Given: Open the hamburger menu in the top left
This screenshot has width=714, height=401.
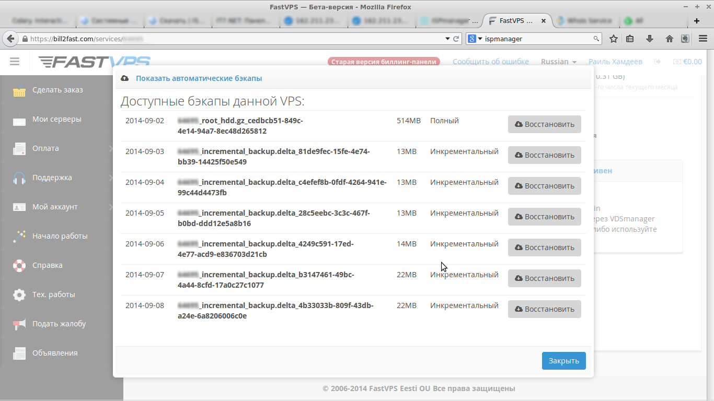Looking at the screenshot, I should 14,62.
